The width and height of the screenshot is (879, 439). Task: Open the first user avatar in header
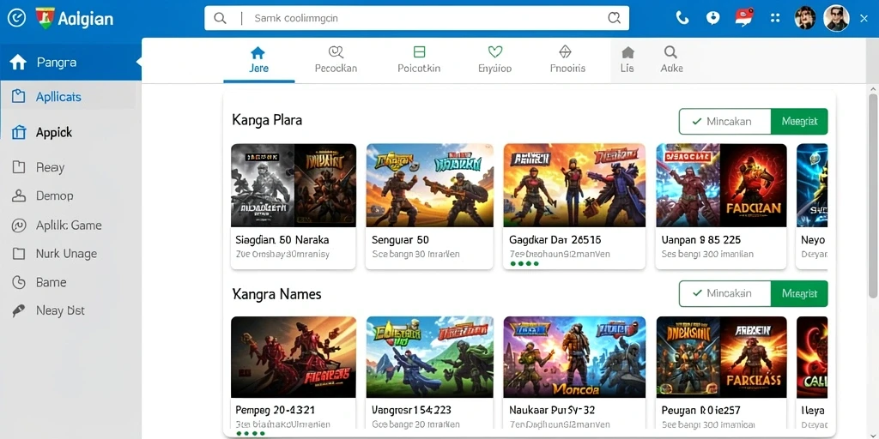[805, 18]
